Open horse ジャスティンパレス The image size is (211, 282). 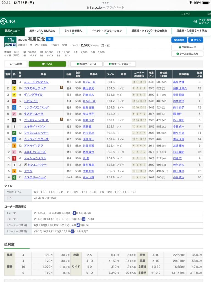click(x=36, y=120)
